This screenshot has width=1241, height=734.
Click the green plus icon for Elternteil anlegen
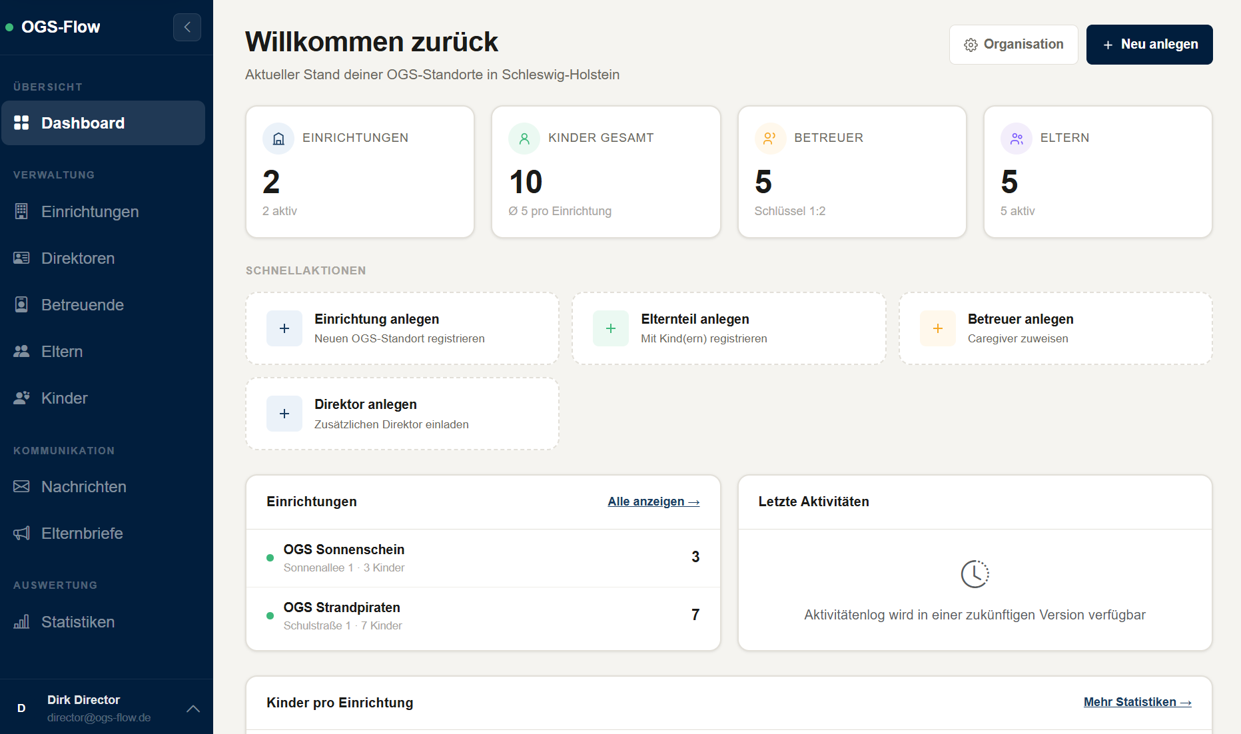611,328
